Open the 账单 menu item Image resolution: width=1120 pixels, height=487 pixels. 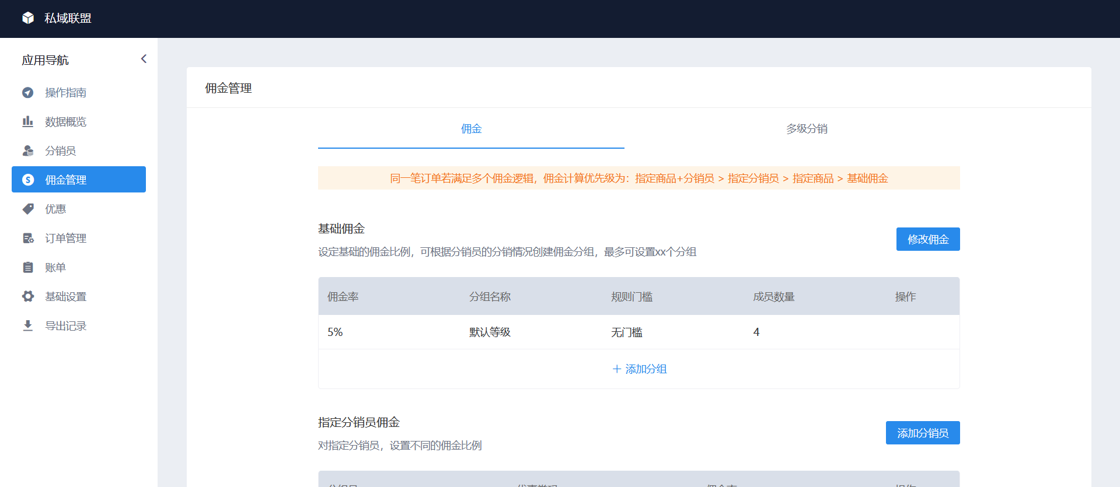(79, 267)
